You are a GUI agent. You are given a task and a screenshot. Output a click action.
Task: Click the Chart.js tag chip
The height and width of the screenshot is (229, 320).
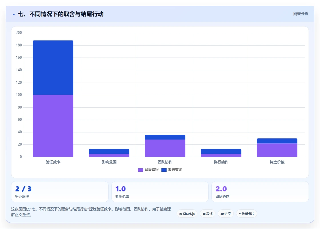(187, 214)
